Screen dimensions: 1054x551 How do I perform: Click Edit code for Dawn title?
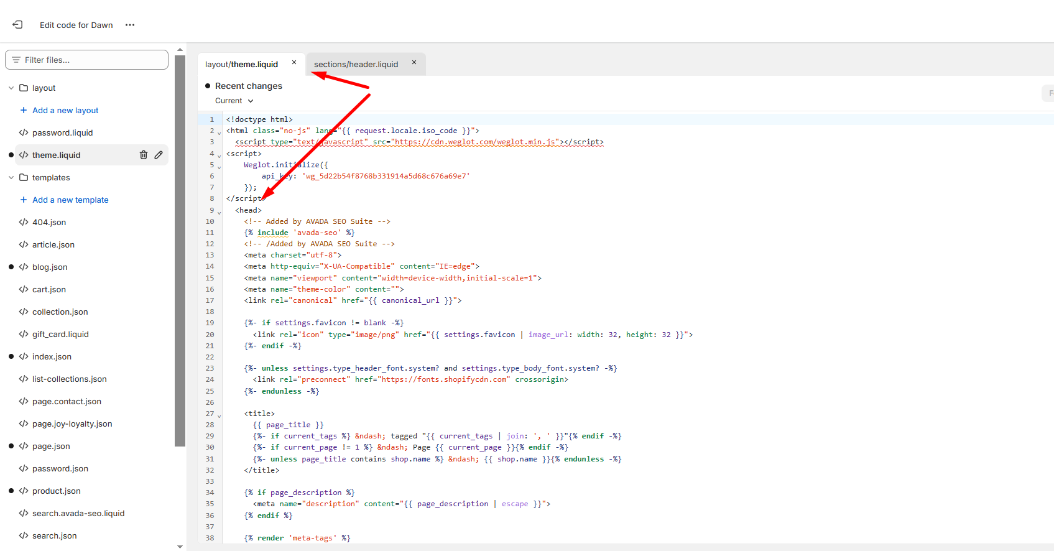pyautogui.click(x=76, y=25)
